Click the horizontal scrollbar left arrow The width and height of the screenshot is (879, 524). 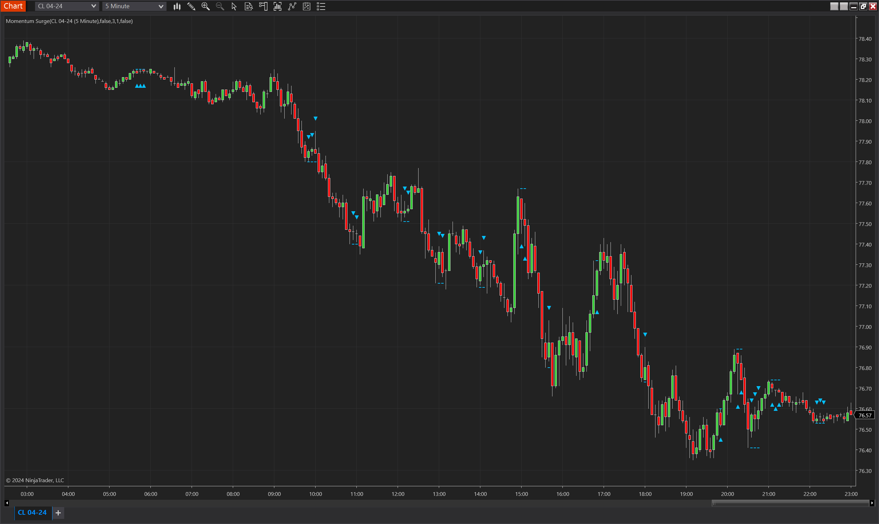[x=7, y=503]
